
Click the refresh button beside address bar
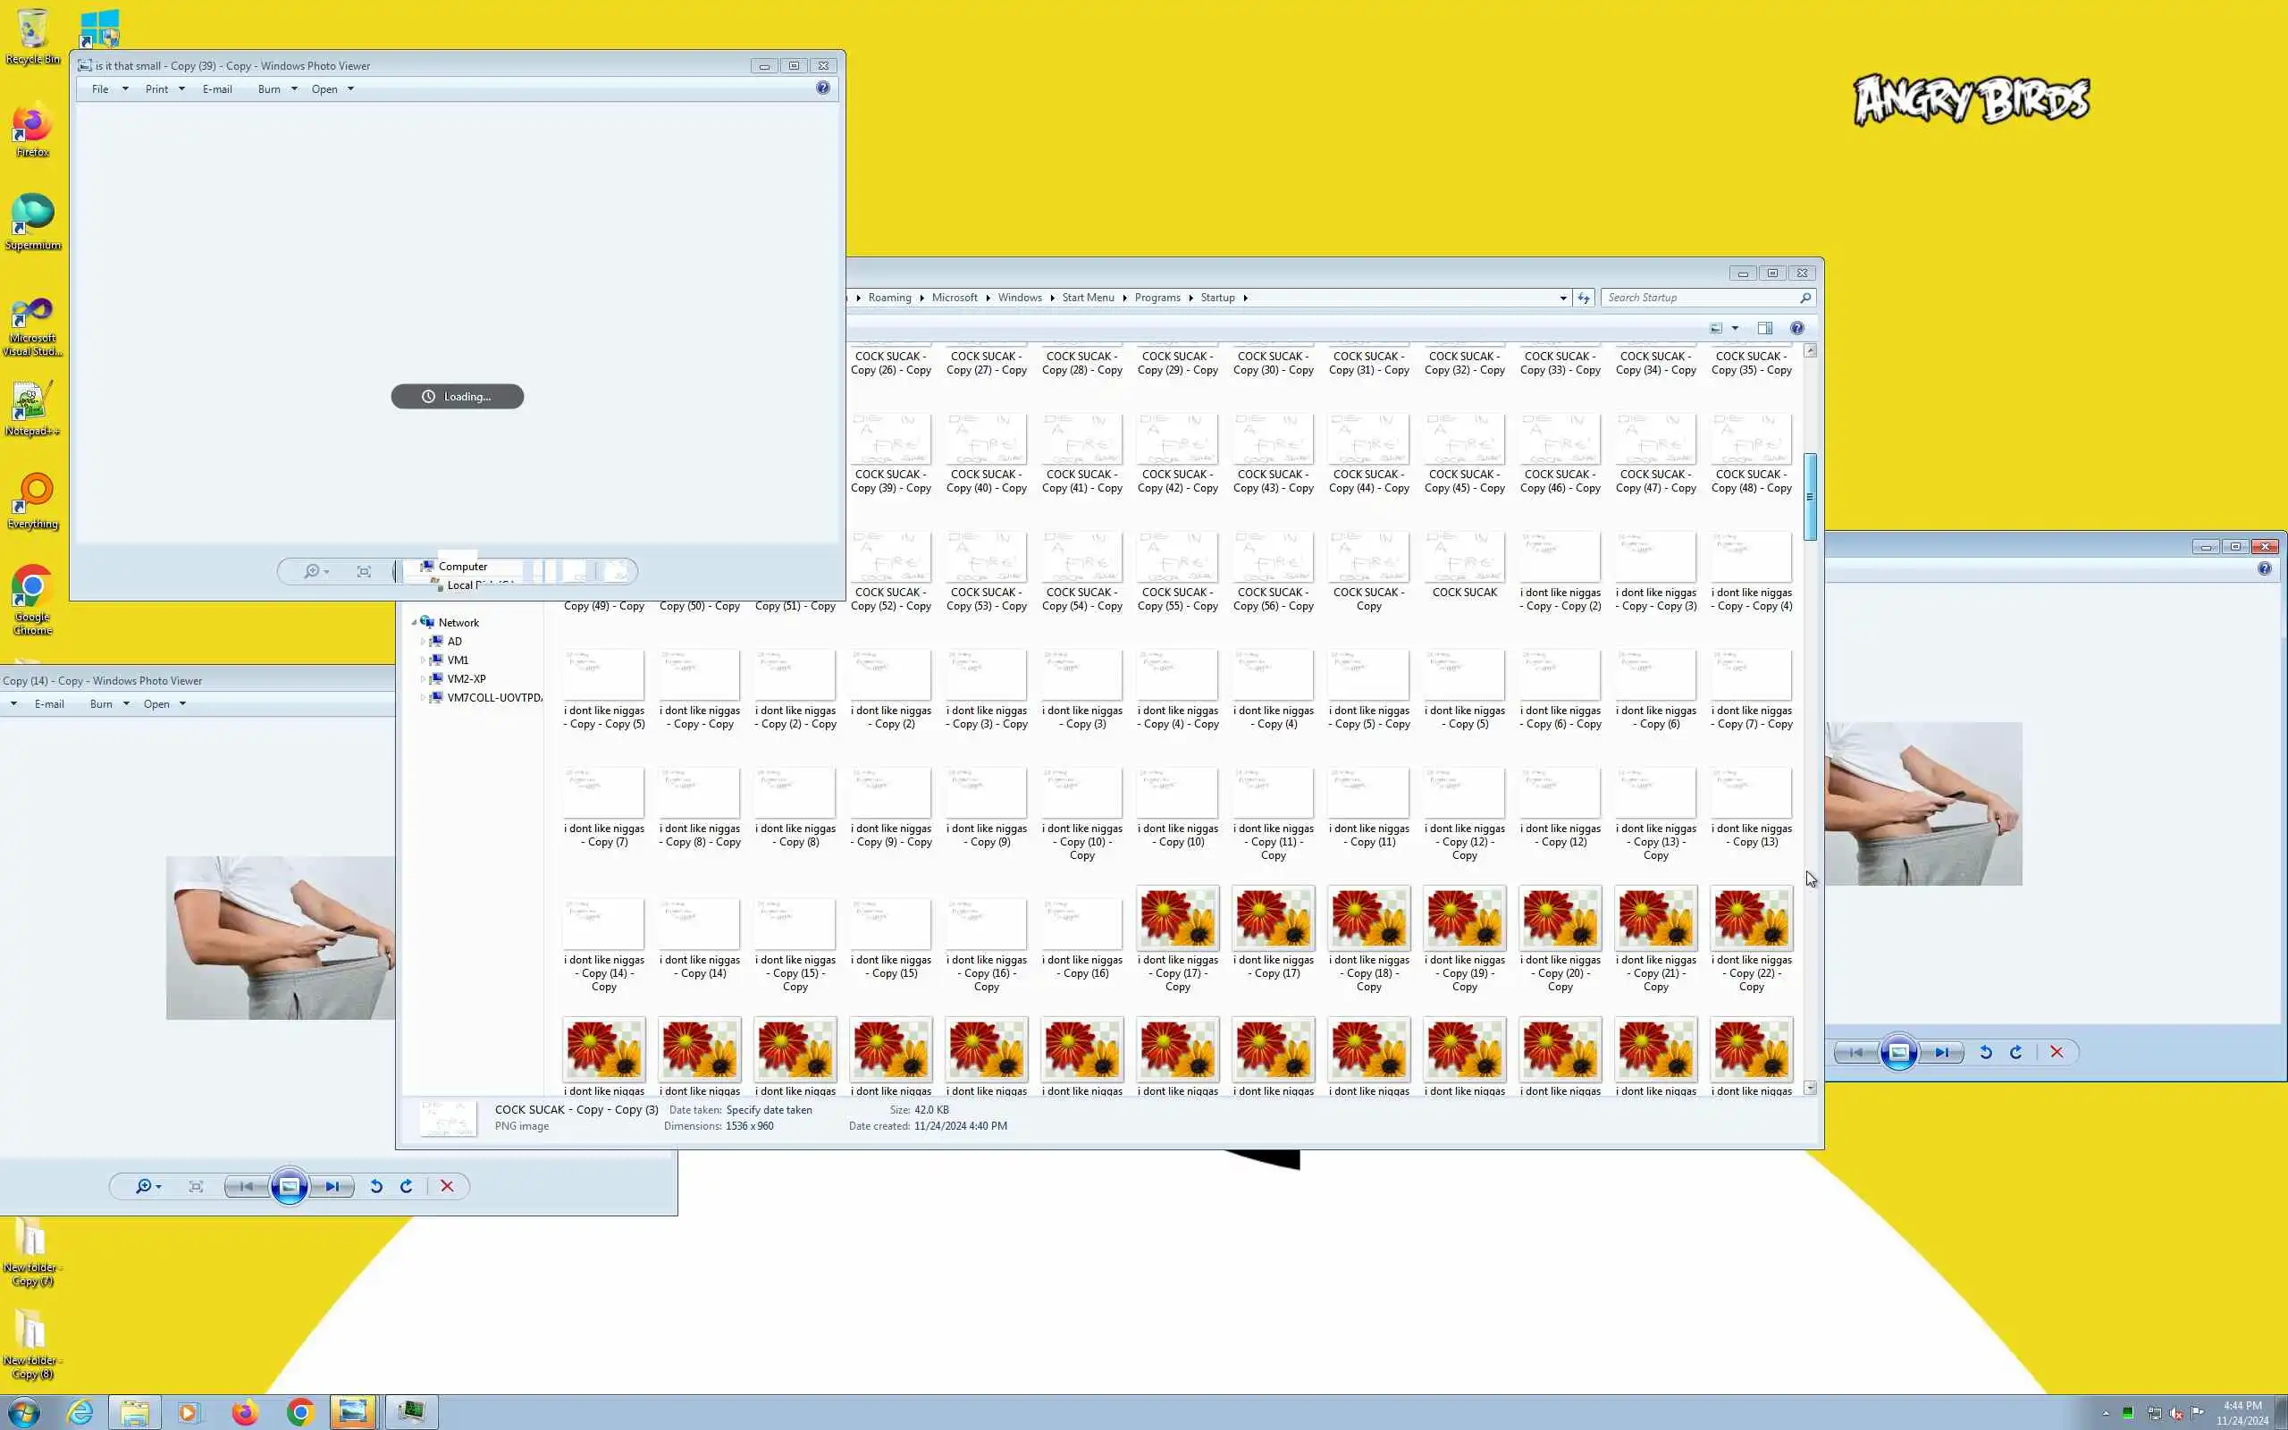click(1584, 298)
